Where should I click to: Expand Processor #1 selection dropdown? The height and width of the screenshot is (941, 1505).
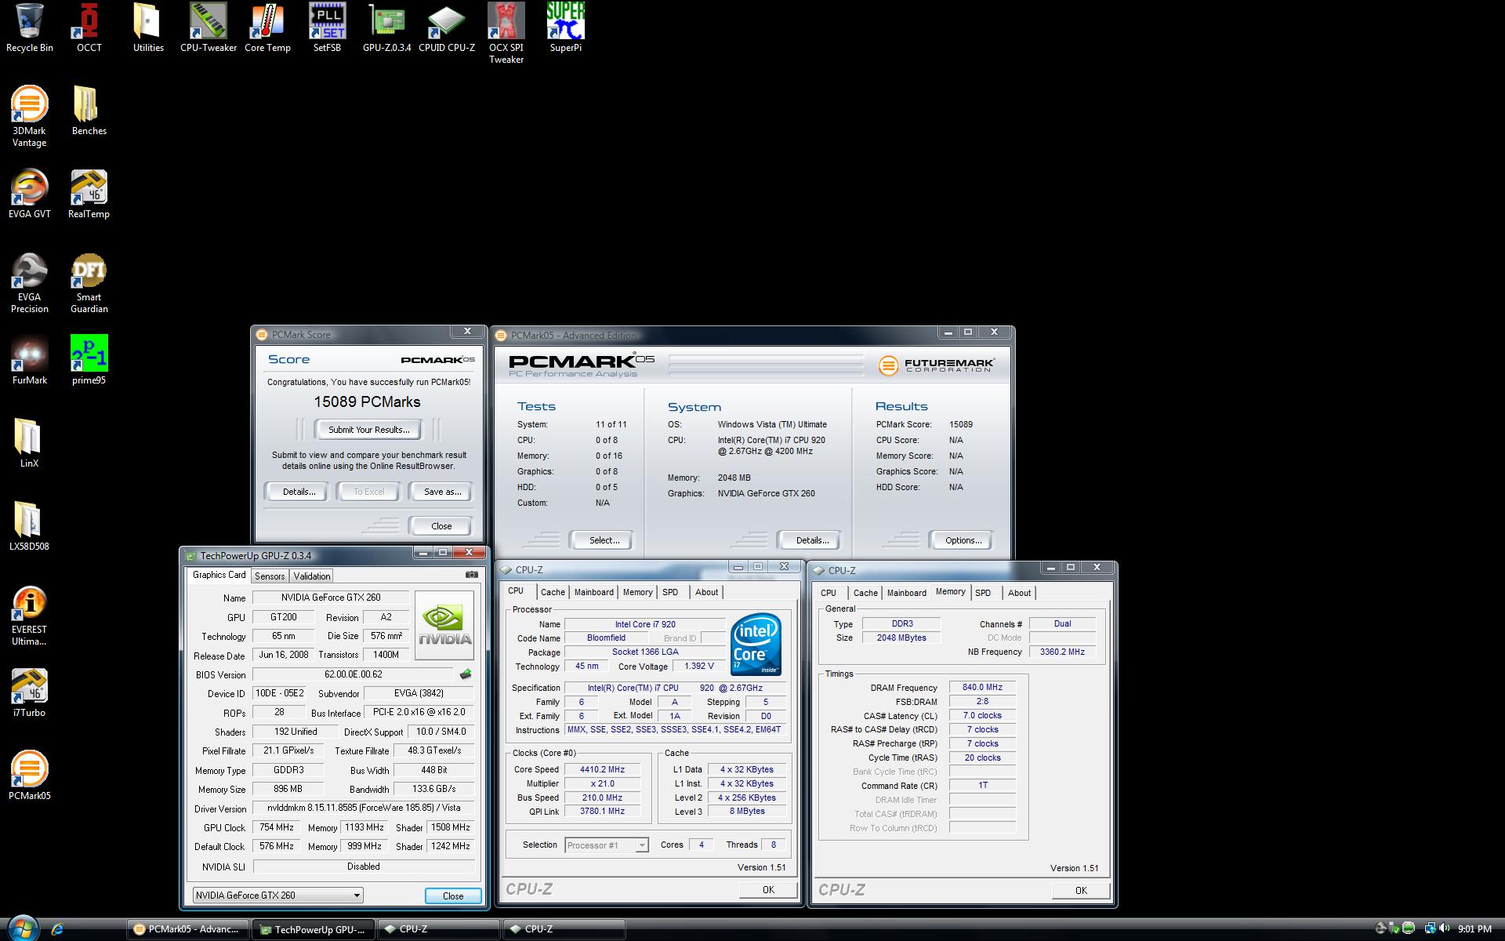tap(641, 845)
